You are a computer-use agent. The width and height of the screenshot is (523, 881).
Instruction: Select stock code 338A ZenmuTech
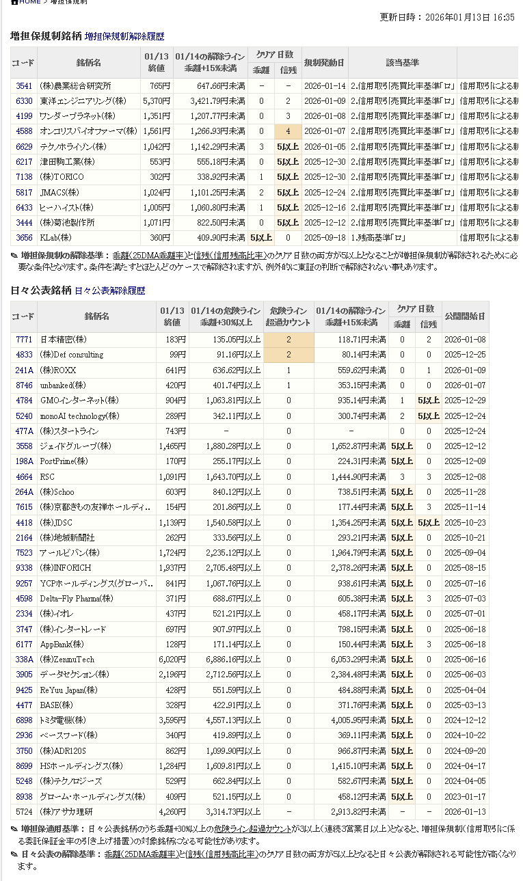(x=24, y=660)
